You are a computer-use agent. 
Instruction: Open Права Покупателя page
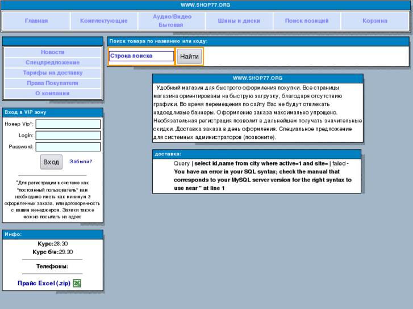53,83
